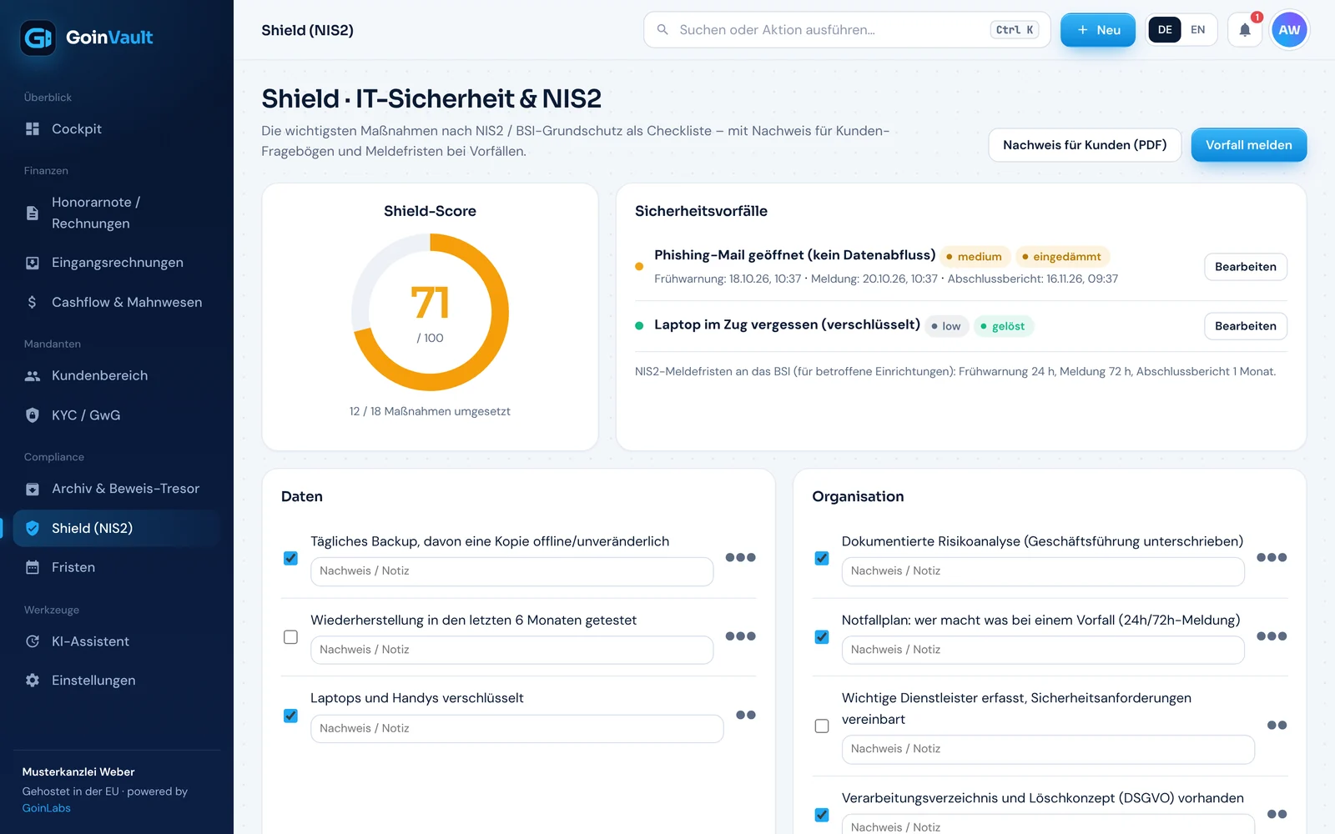Click the Neu button
The width and height of the screenshot is (1335, 834).
[1098, 30]
